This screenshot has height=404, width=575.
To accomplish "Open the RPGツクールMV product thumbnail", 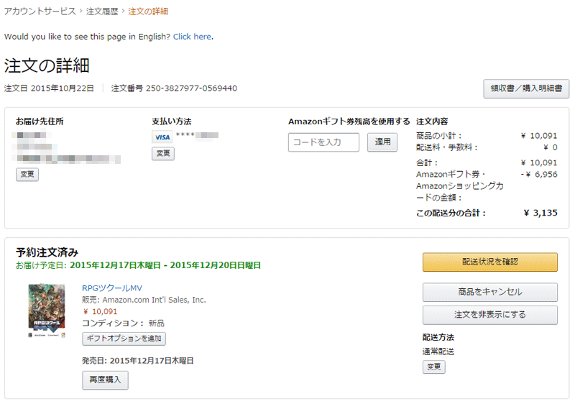I will click(47, 311).
